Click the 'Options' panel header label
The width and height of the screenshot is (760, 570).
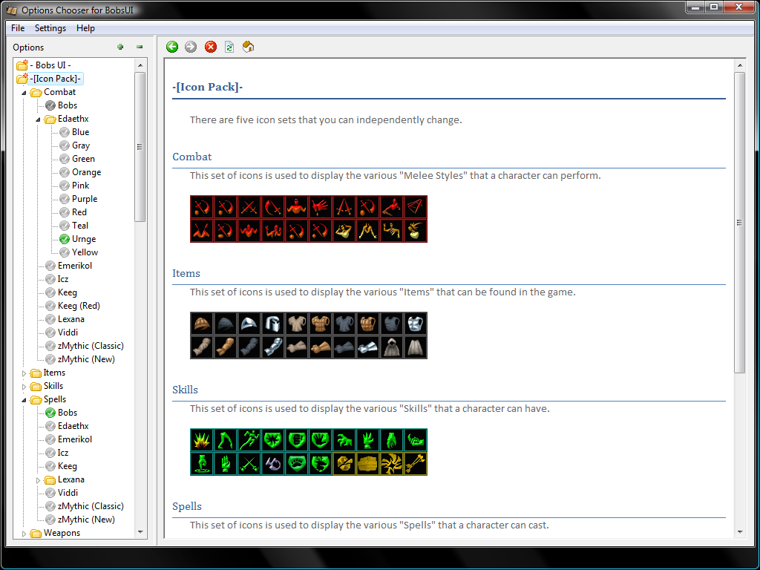[x=28, y=47]
